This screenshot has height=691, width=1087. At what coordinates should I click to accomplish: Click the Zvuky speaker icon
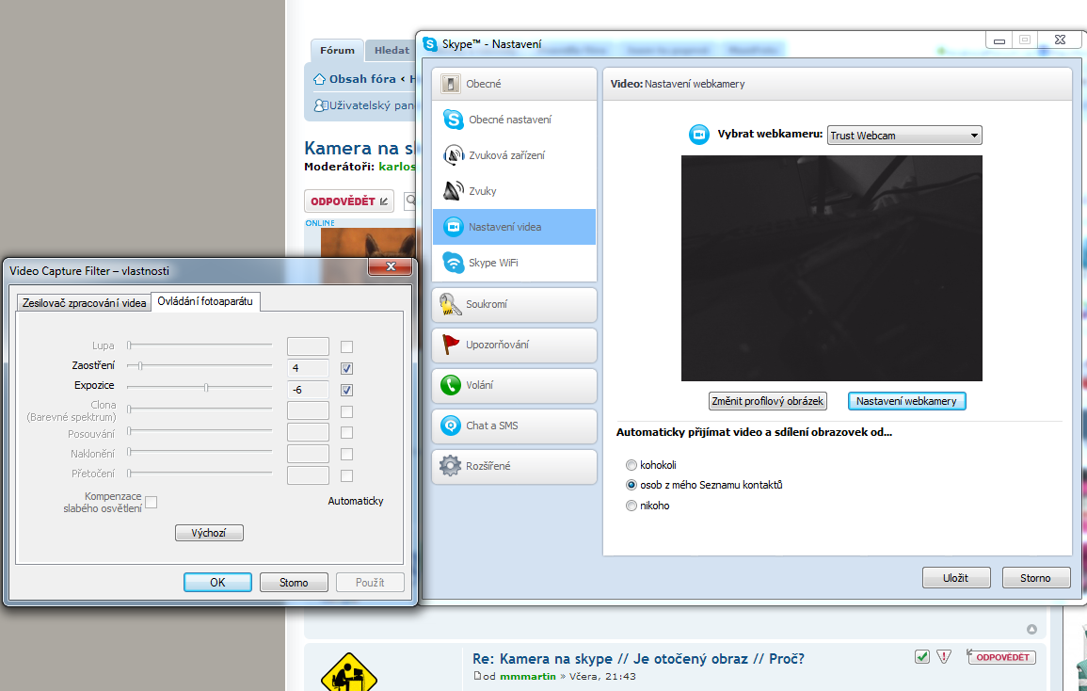(454, 191)
